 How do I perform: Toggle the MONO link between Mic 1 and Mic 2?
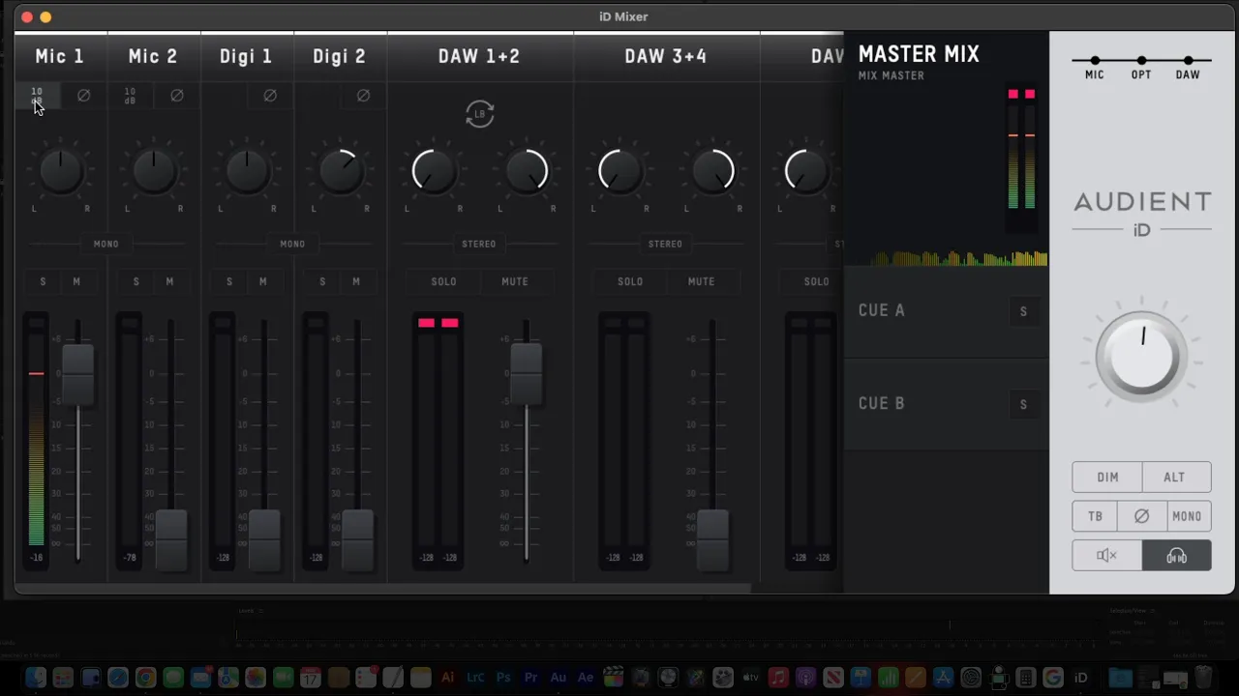[x=106, y=244]
